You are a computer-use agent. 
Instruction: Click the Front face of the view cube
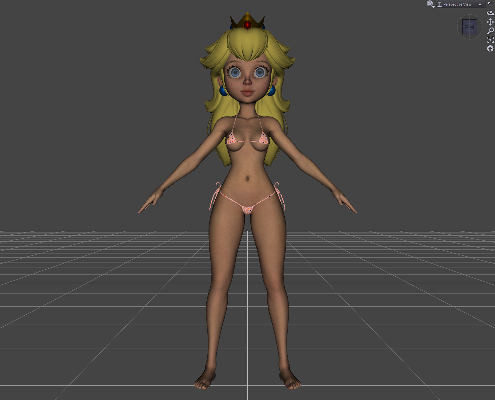[x=470, y=27]
